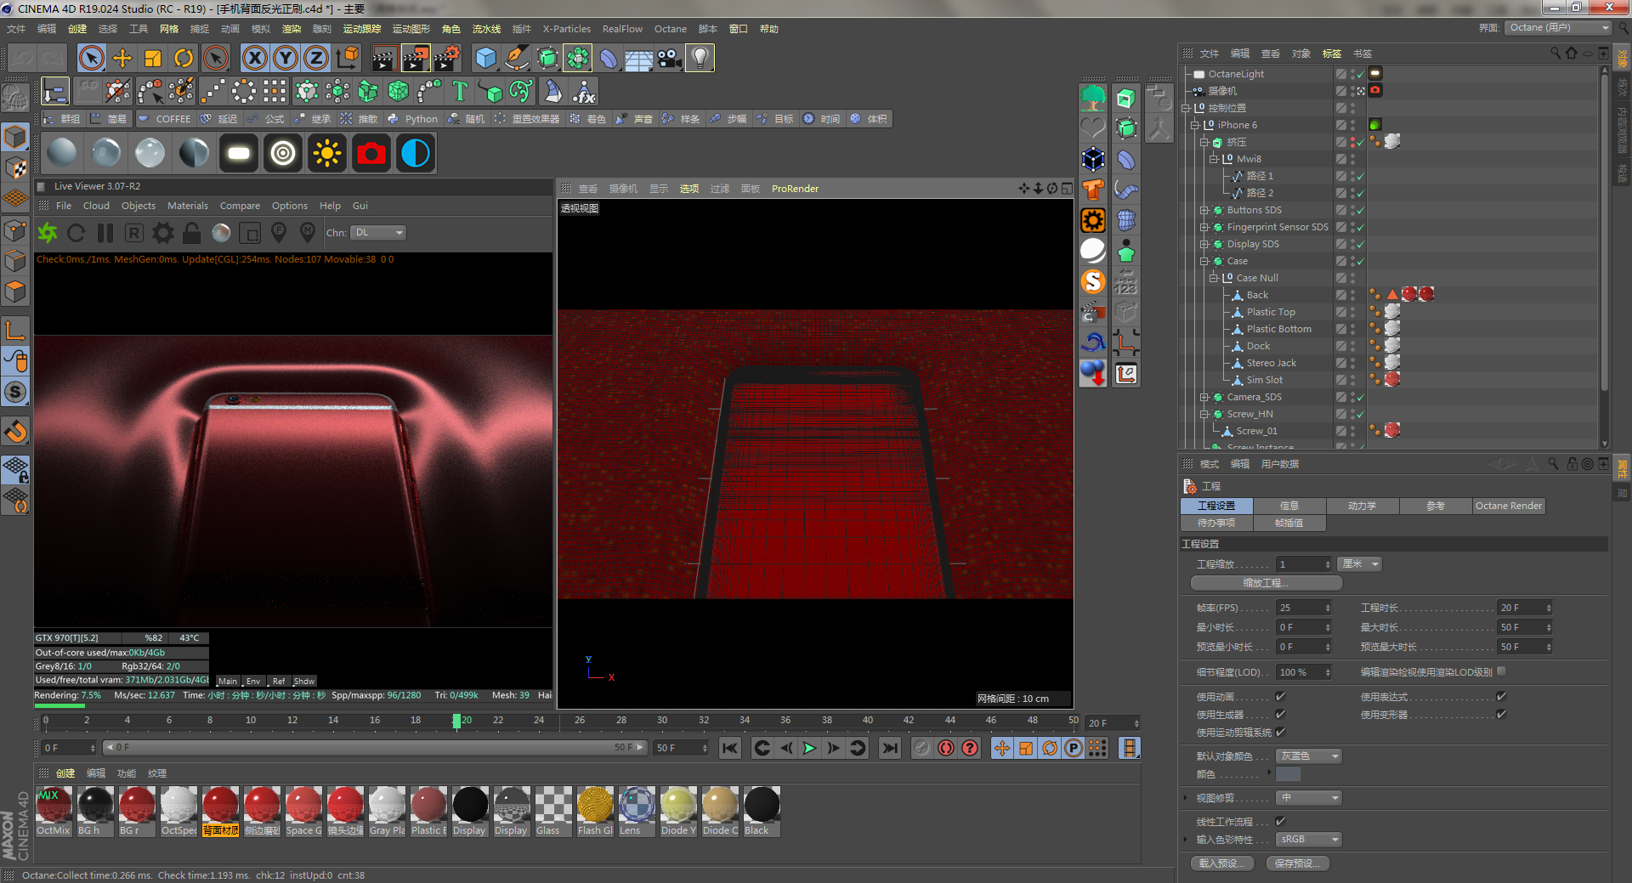
Task: Open Live Viewer settings gear
Action: click(163, 233)
